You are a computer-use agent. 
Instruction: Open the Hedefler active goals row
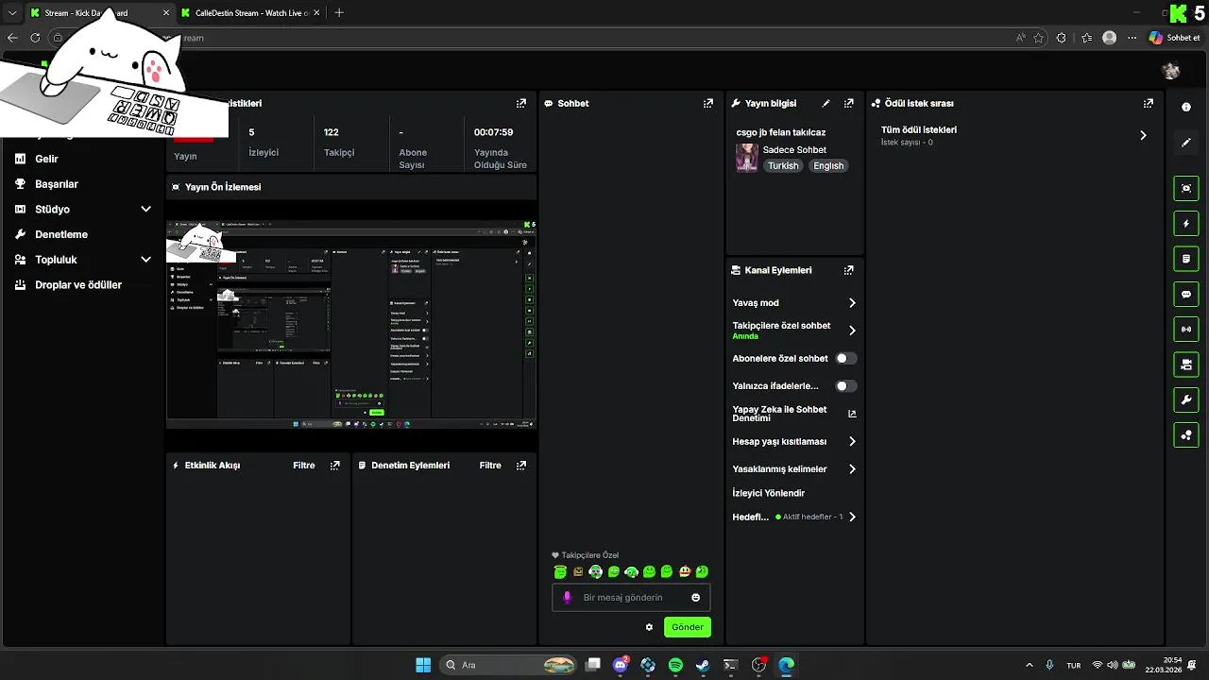click(x=794, y=517)
